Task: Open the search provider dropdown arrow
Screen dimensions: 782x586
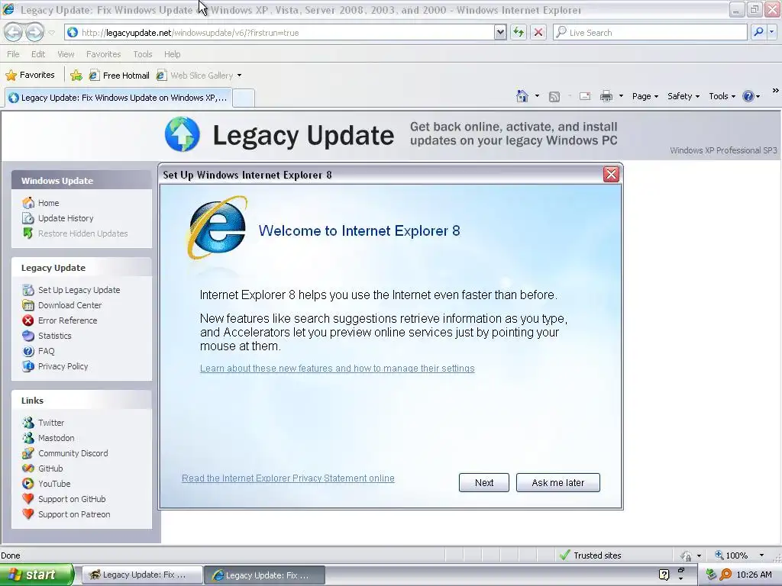Action: [771, 32]
